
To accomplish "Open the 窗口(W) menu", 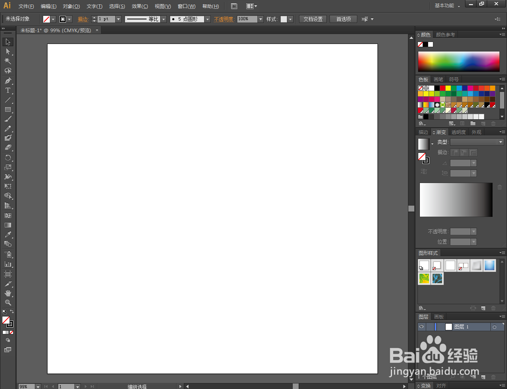I will [187, 6].
